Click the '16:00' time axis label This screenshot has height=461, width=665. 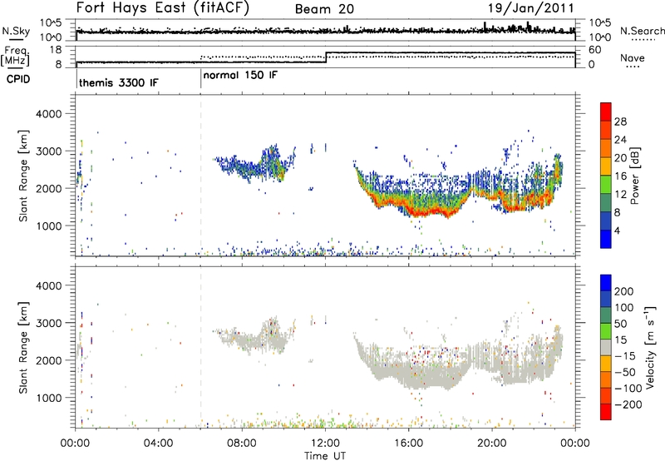tap(408, 444)
